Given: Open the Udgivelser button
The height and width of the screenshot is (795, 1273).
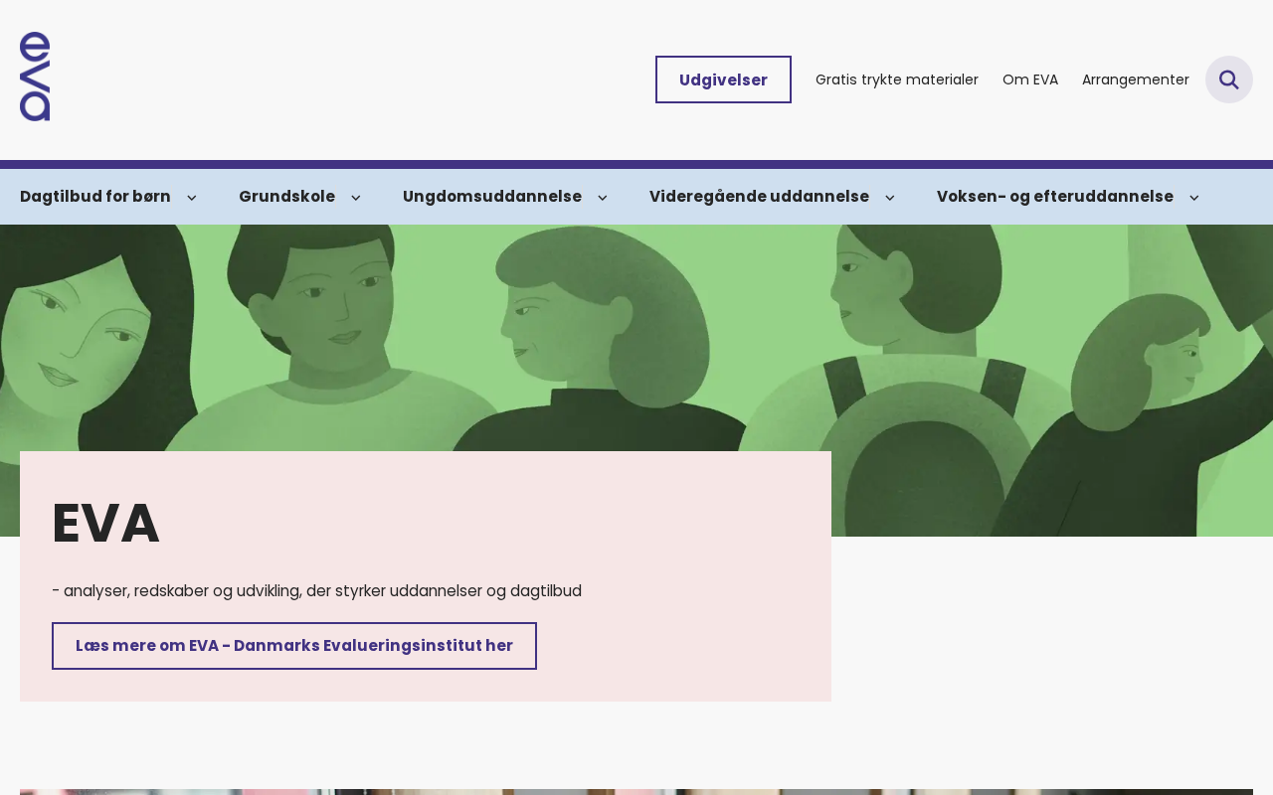Looking at the screenshot, I should click(x=723, y=79).
